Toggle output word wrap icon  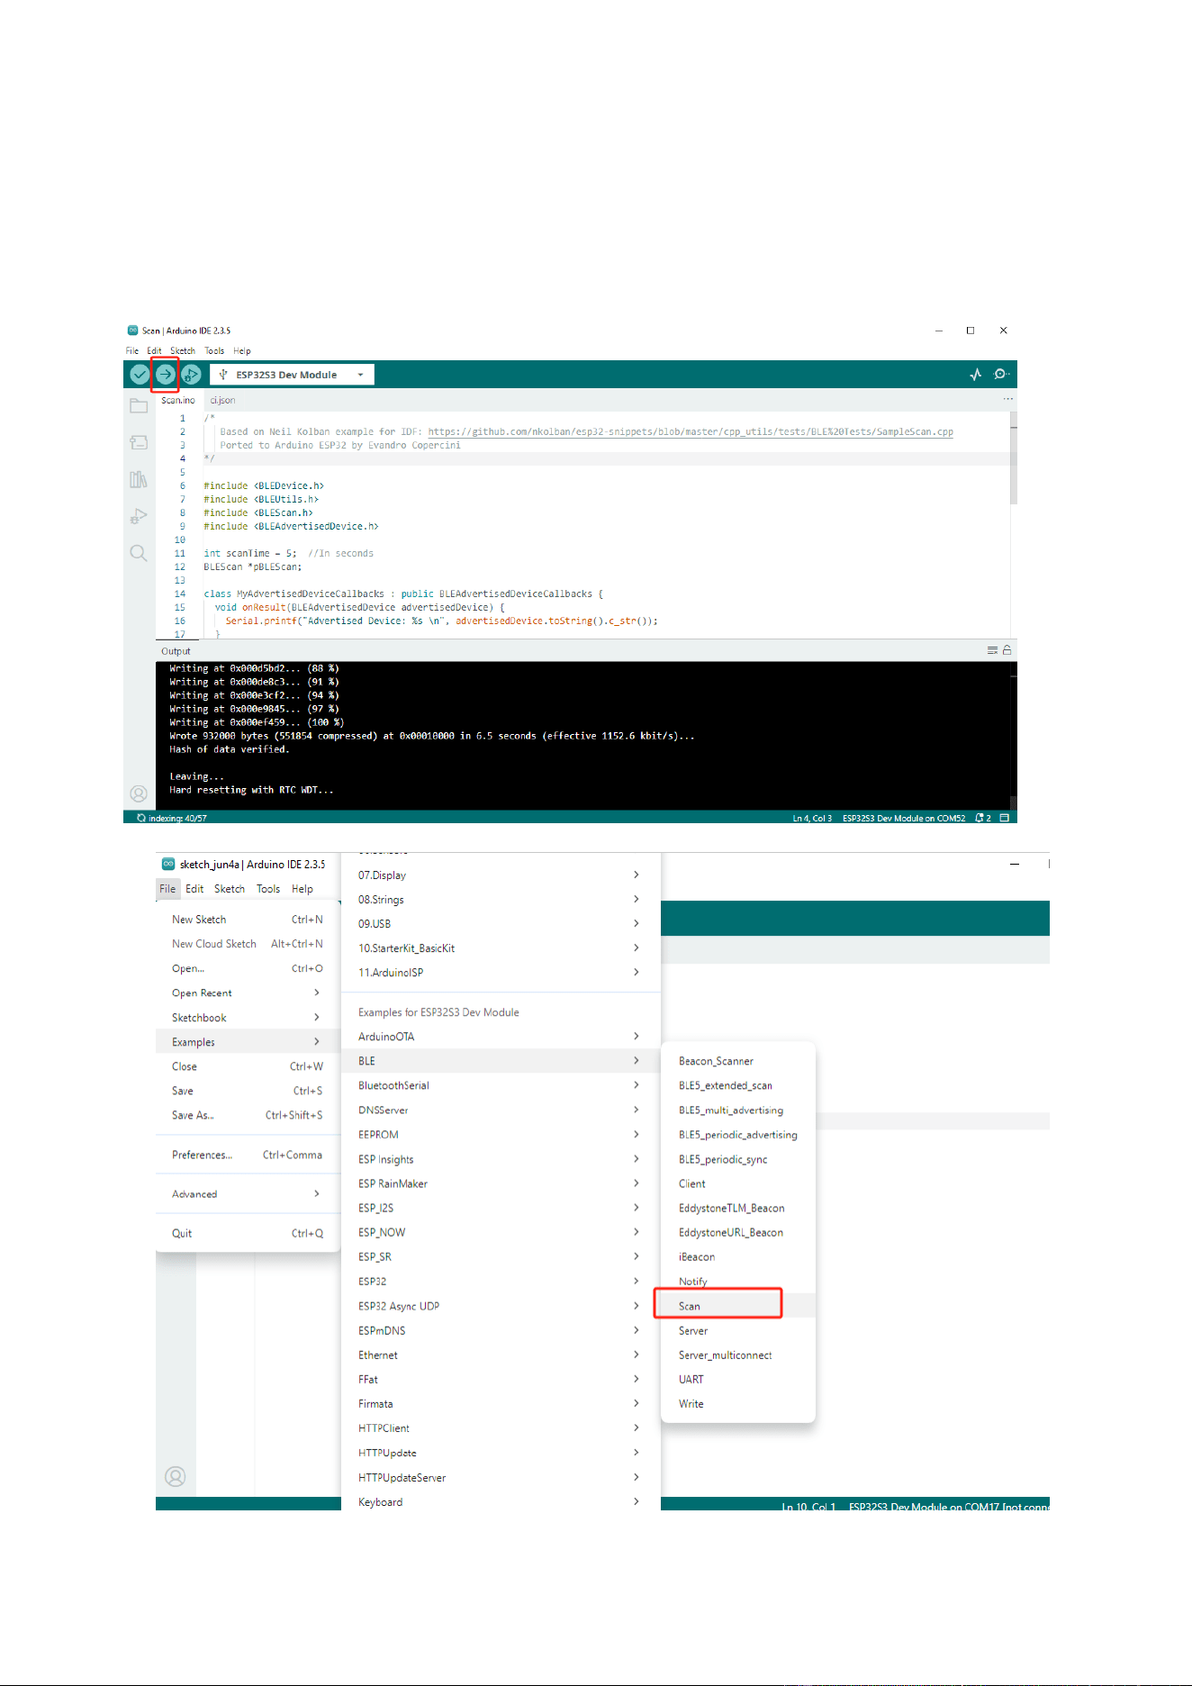[x=992, y=650]
